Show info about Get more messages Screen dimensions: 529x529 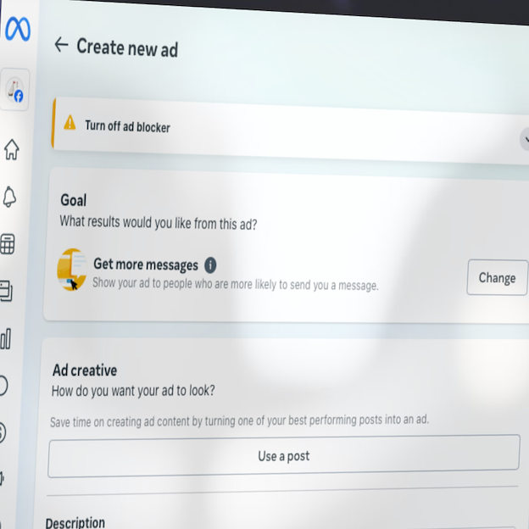tap(210, 265)
